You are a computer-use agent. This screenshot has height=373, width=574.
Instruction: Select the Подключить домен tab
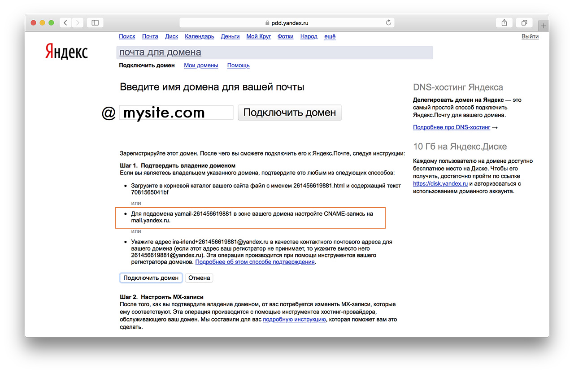point(147,65)
